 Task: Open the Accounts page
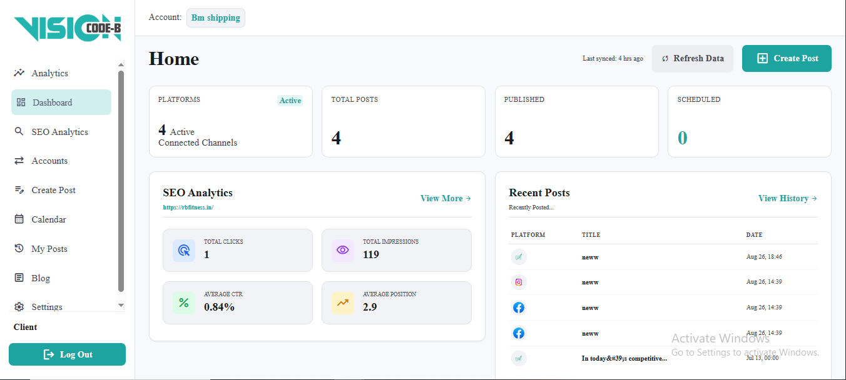[61, 161]
